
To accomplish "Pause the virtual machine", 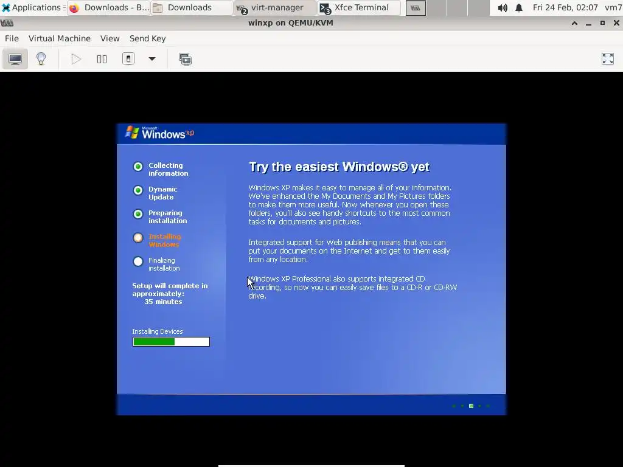I will 102,59.
